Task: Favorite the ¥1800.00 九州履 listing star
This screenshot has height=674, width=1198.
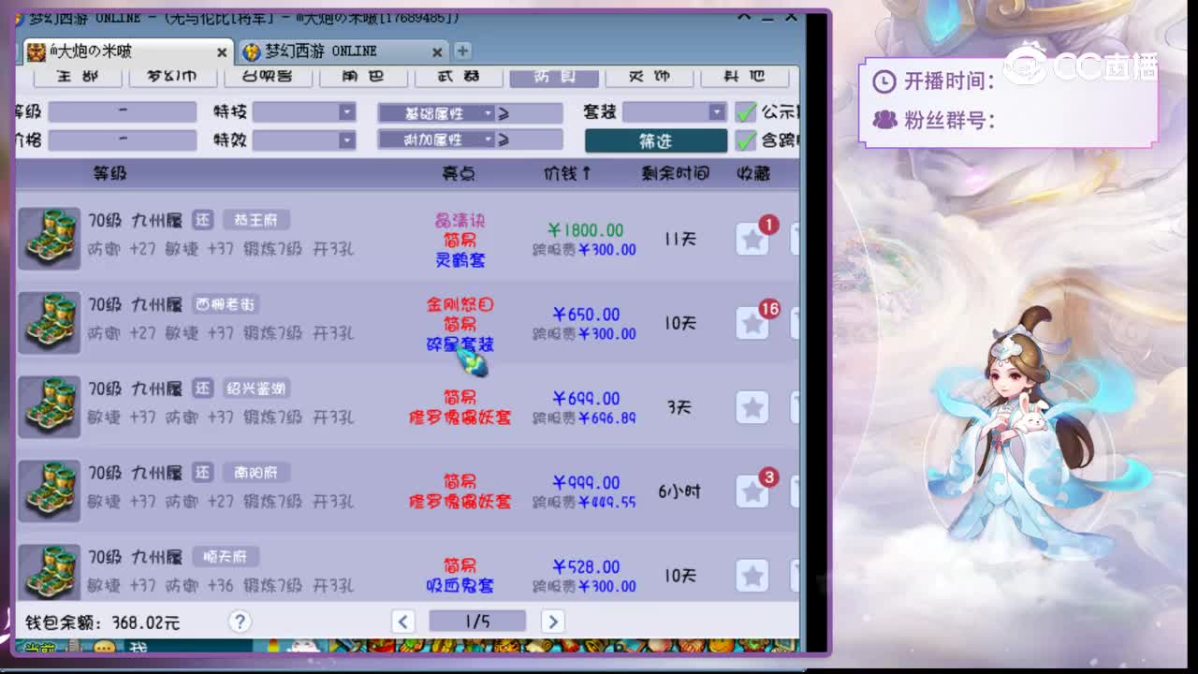Action: [x=752, y=239]
